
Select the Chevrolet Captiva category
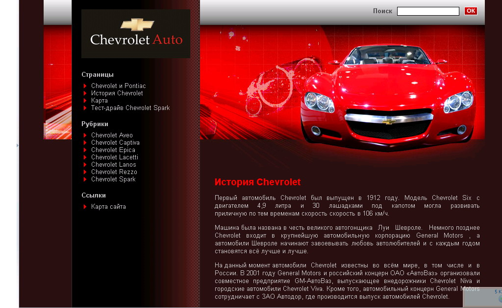115,143
